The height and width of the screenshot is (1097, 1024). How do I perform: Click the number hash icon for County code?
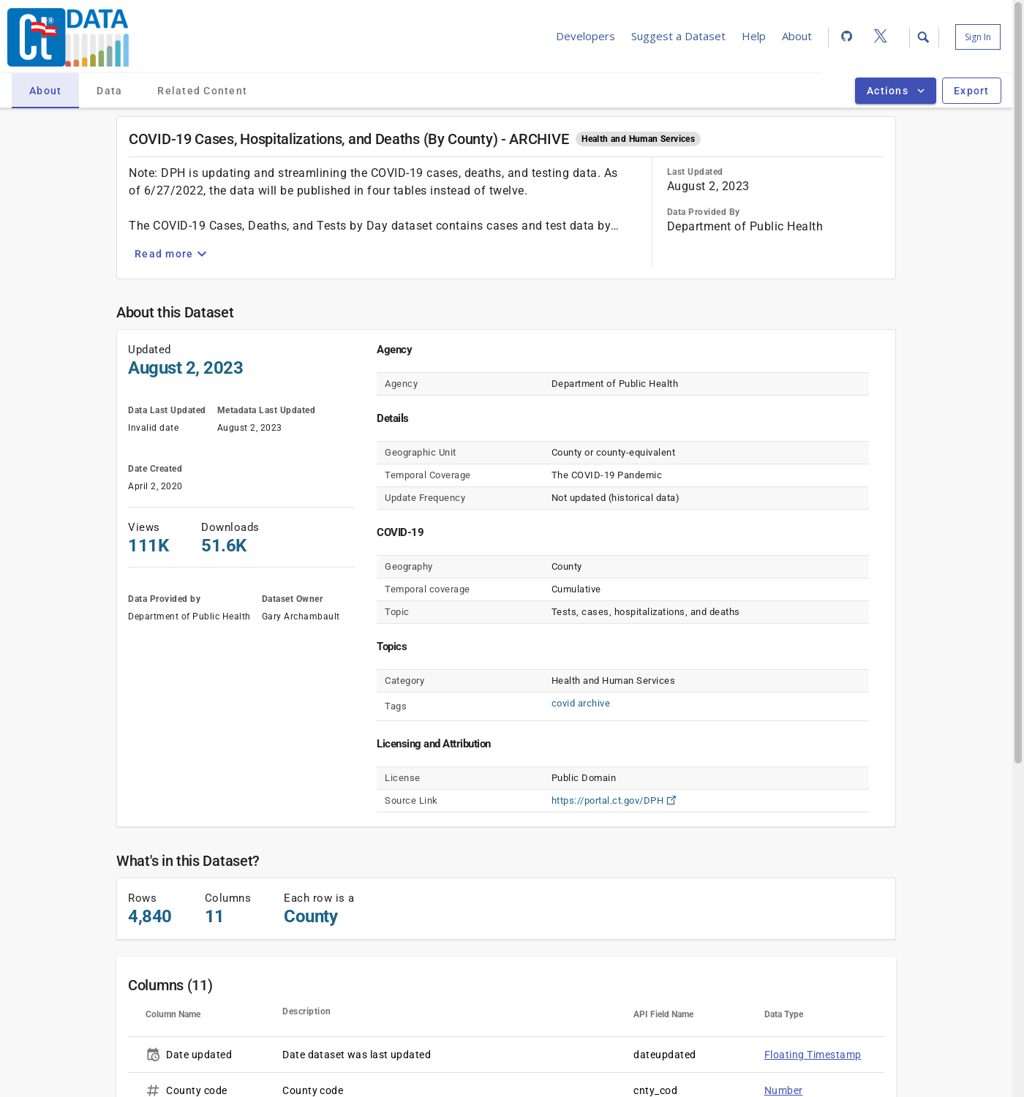[x=153, y=1090]
